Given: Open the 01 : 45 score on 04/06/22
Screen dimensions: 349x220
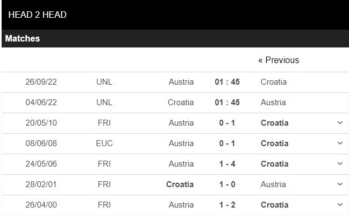Looking at the screenshot, I should point(227,102).
